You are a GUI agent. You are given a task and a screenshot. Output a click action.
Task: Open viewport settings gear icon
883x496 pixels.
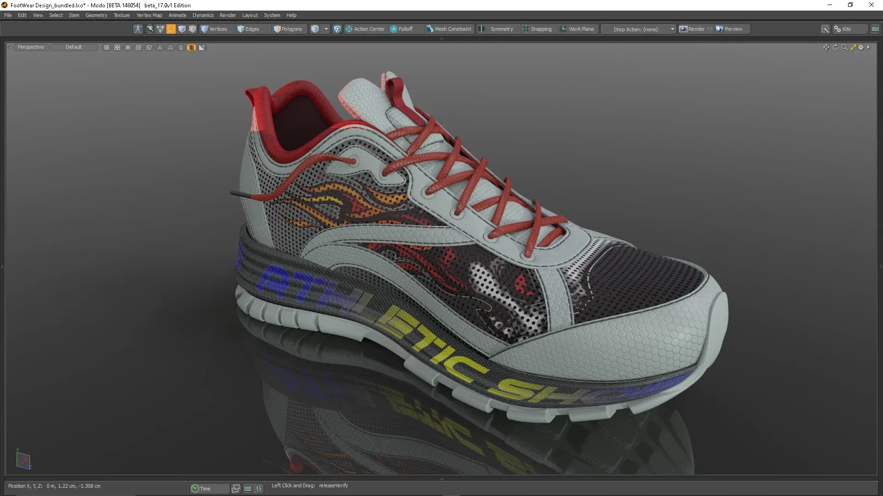coord(861,47)
